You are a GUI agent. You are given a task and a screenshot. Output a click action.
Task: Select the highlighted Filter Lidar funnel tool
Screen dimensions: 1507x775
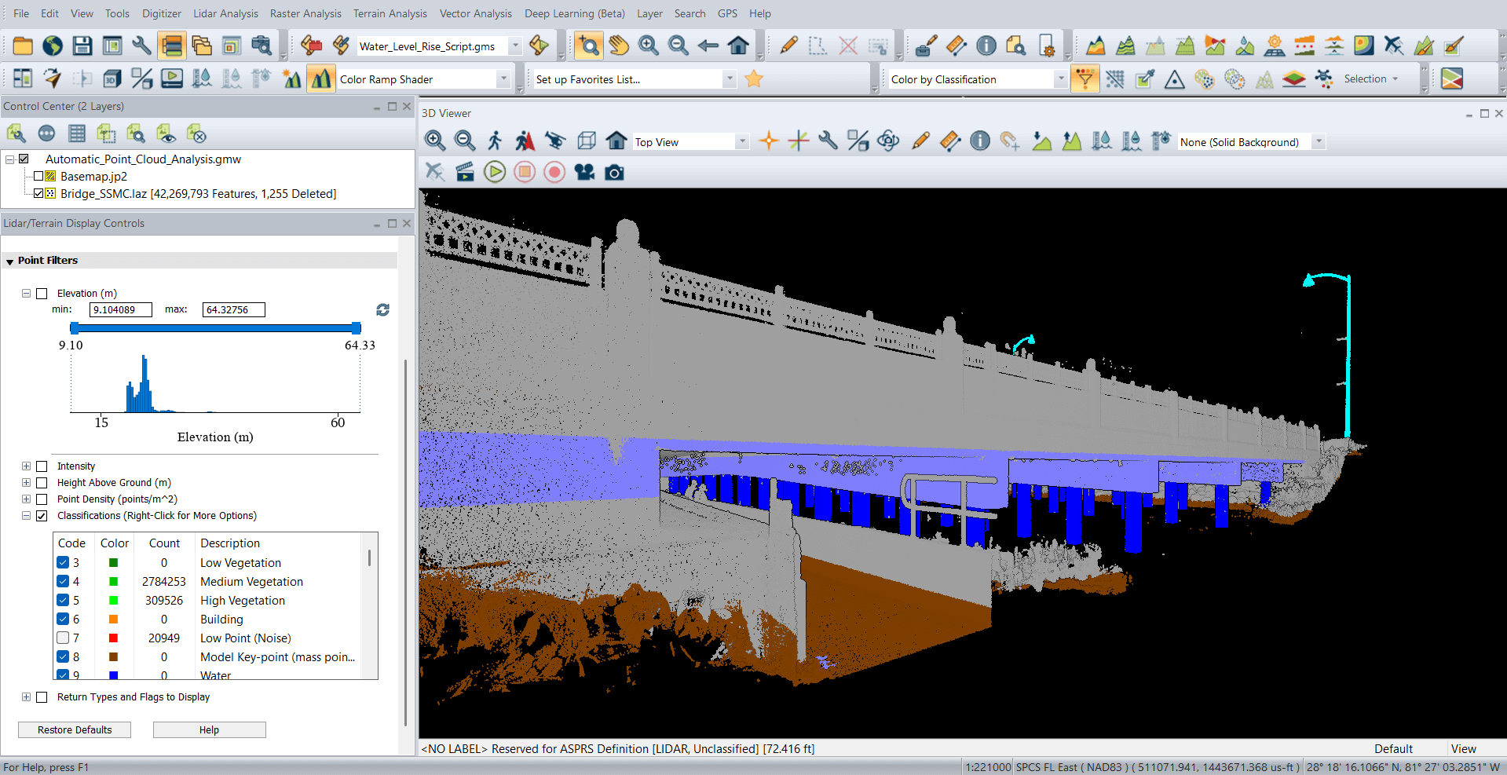1085,79
